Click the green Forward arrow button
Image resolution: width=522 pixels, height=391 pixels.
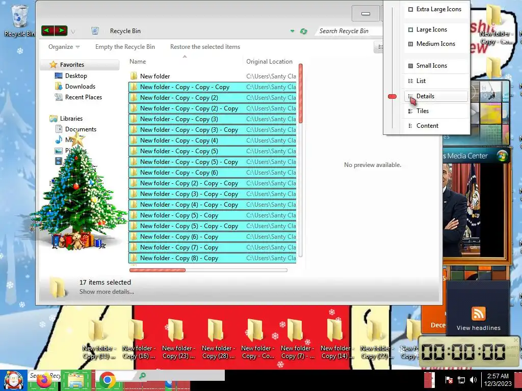[x=61, y=31]
